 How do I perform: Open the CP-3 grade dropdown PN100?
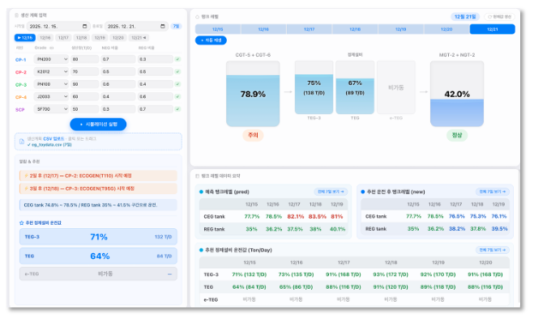tap(51, 84)
